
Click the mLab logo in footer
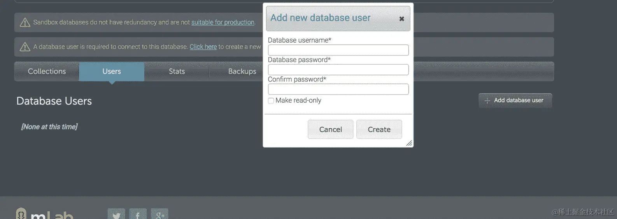point(44,214)
